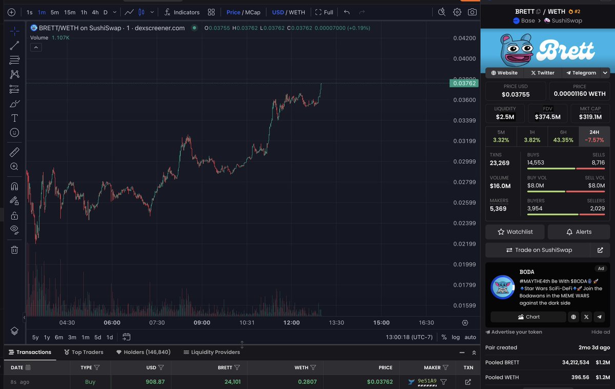Hide the BODA advertisement
This screenshot has width=615, height=389.
pyautogui.click(x=601, y=332)
